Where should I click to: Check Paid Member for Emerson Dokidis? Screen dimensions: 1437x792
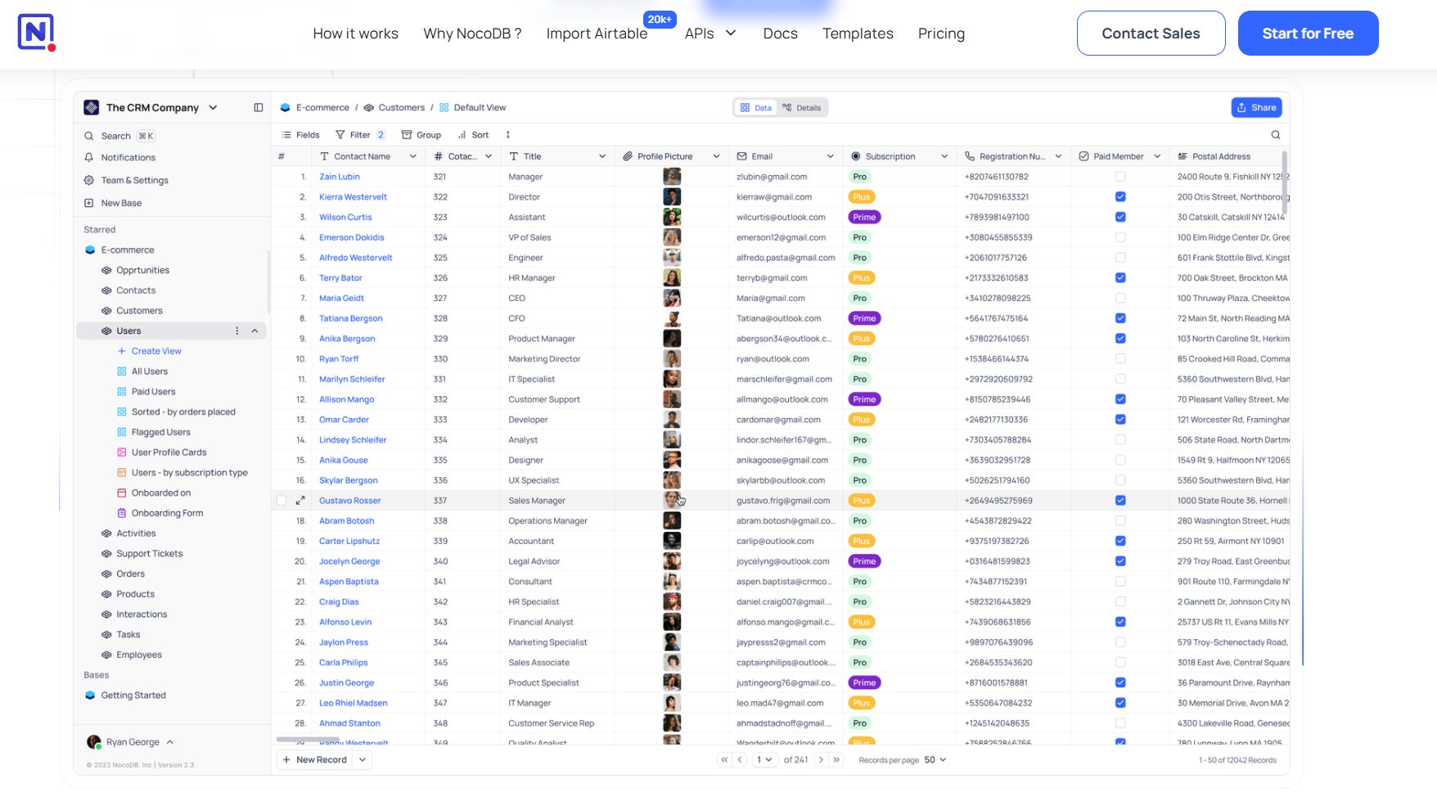[x=1120, y=237]
